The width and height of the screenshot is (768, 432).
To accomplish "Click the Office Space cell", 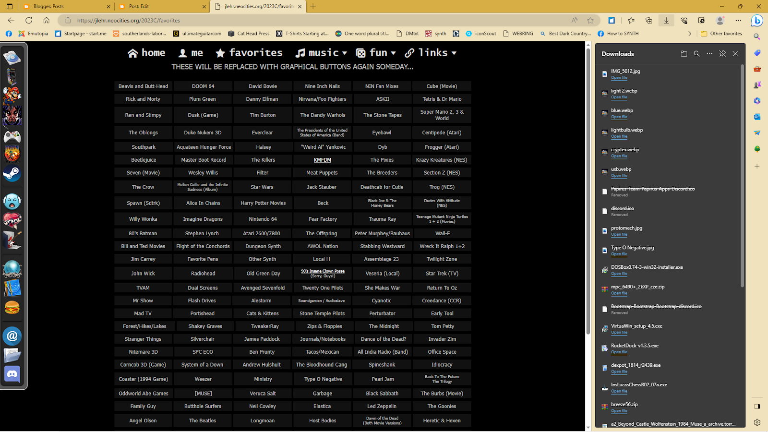I will pos(442,352).
